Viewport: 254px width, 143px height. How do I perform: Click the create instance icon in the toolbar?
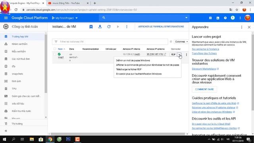click(x=91, y=27)
